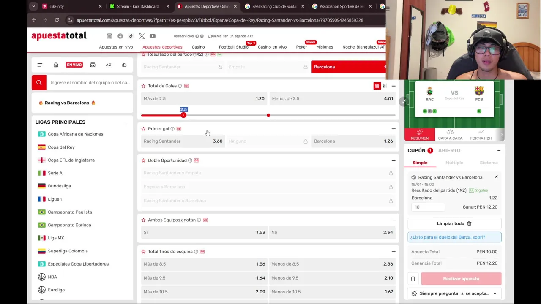The width and height of the screenshot is (541, 304).
Task: Open the Misiones menu item
Action: pyautogui.click(x=325, y=47)
